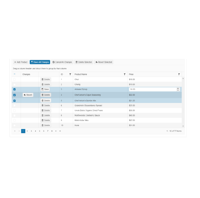Click Grandma's Boysenberry Spread name cell

pyautogui.click(x=100, y=105)
